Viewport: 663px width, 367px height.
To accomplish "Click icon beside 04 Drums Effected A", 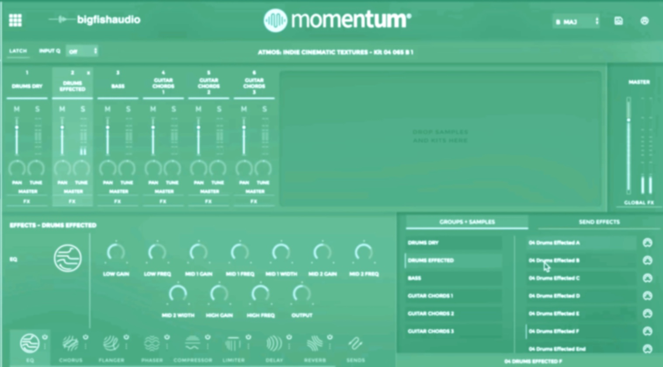I will pyautogui.click(x=647, y=243).
